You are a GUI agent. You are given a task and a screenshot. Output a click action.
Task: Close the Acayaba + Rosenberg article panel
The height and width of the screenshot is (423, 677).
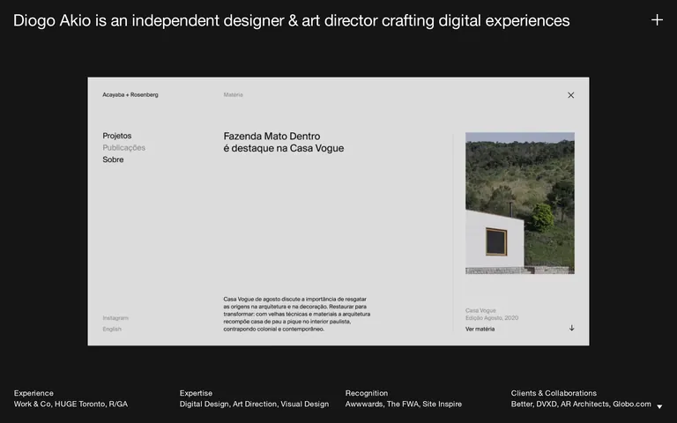pos(571,95)
